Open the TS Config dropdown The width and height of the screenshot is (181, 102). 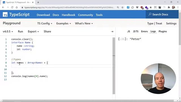pos(45,24)
